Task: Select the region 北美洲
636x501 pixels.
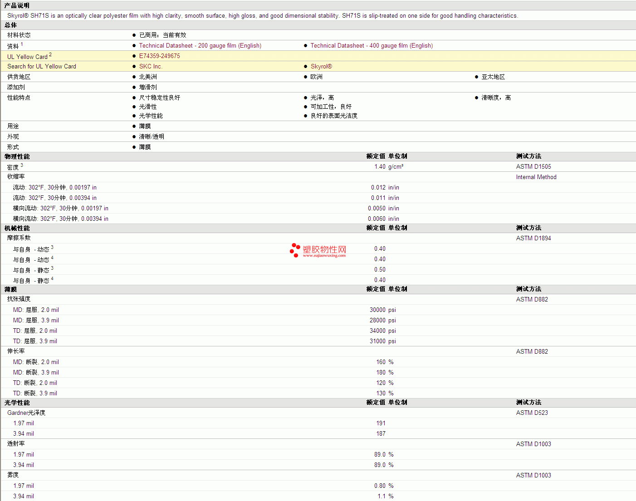Action: tap(148, 77)
